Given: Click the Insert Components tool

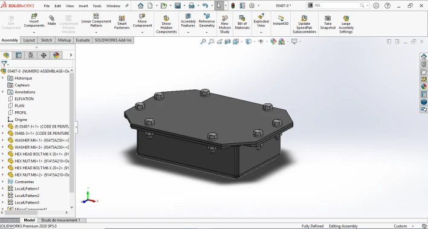Looking at the screenshot, I should pyautogui.click(x=34, y=21).
